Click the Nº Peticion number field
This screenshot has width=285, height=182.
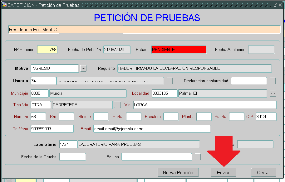point(47,50)
